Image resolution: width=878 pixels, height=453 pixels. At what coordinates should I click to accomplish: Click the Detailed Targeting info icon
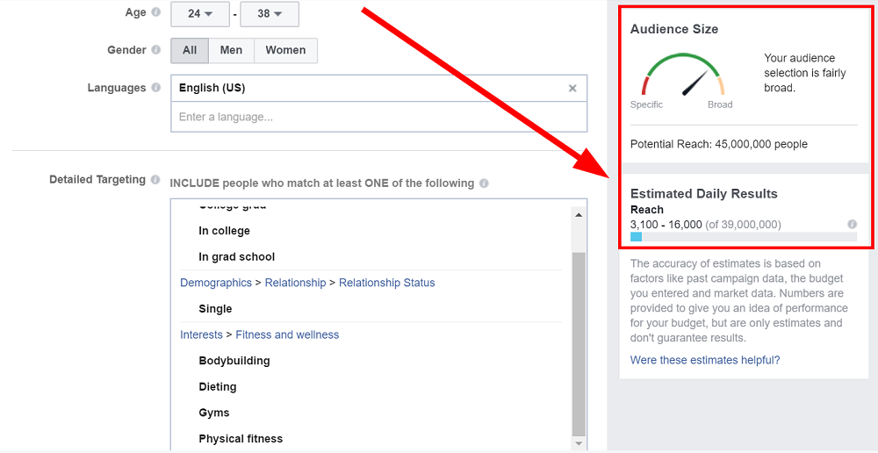[156, 180]
